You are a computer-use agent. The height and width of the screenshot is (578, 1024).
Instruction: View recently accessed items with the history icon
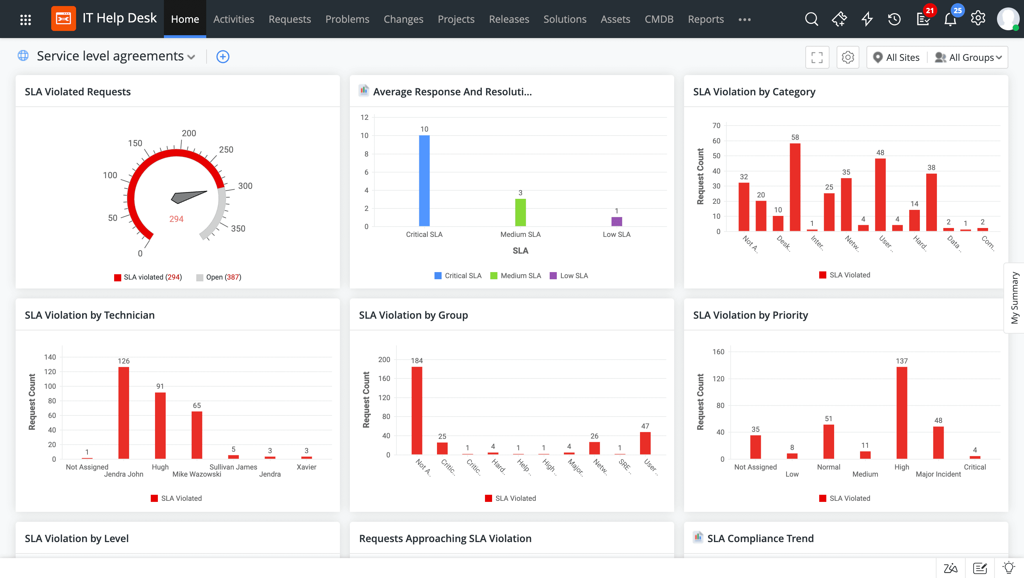point(895,19)
